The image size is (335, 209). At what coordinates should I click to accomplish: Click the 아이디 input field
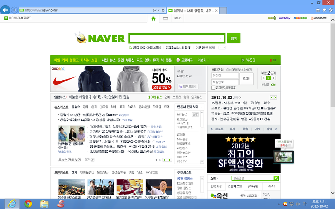click(x=225, y=76)
